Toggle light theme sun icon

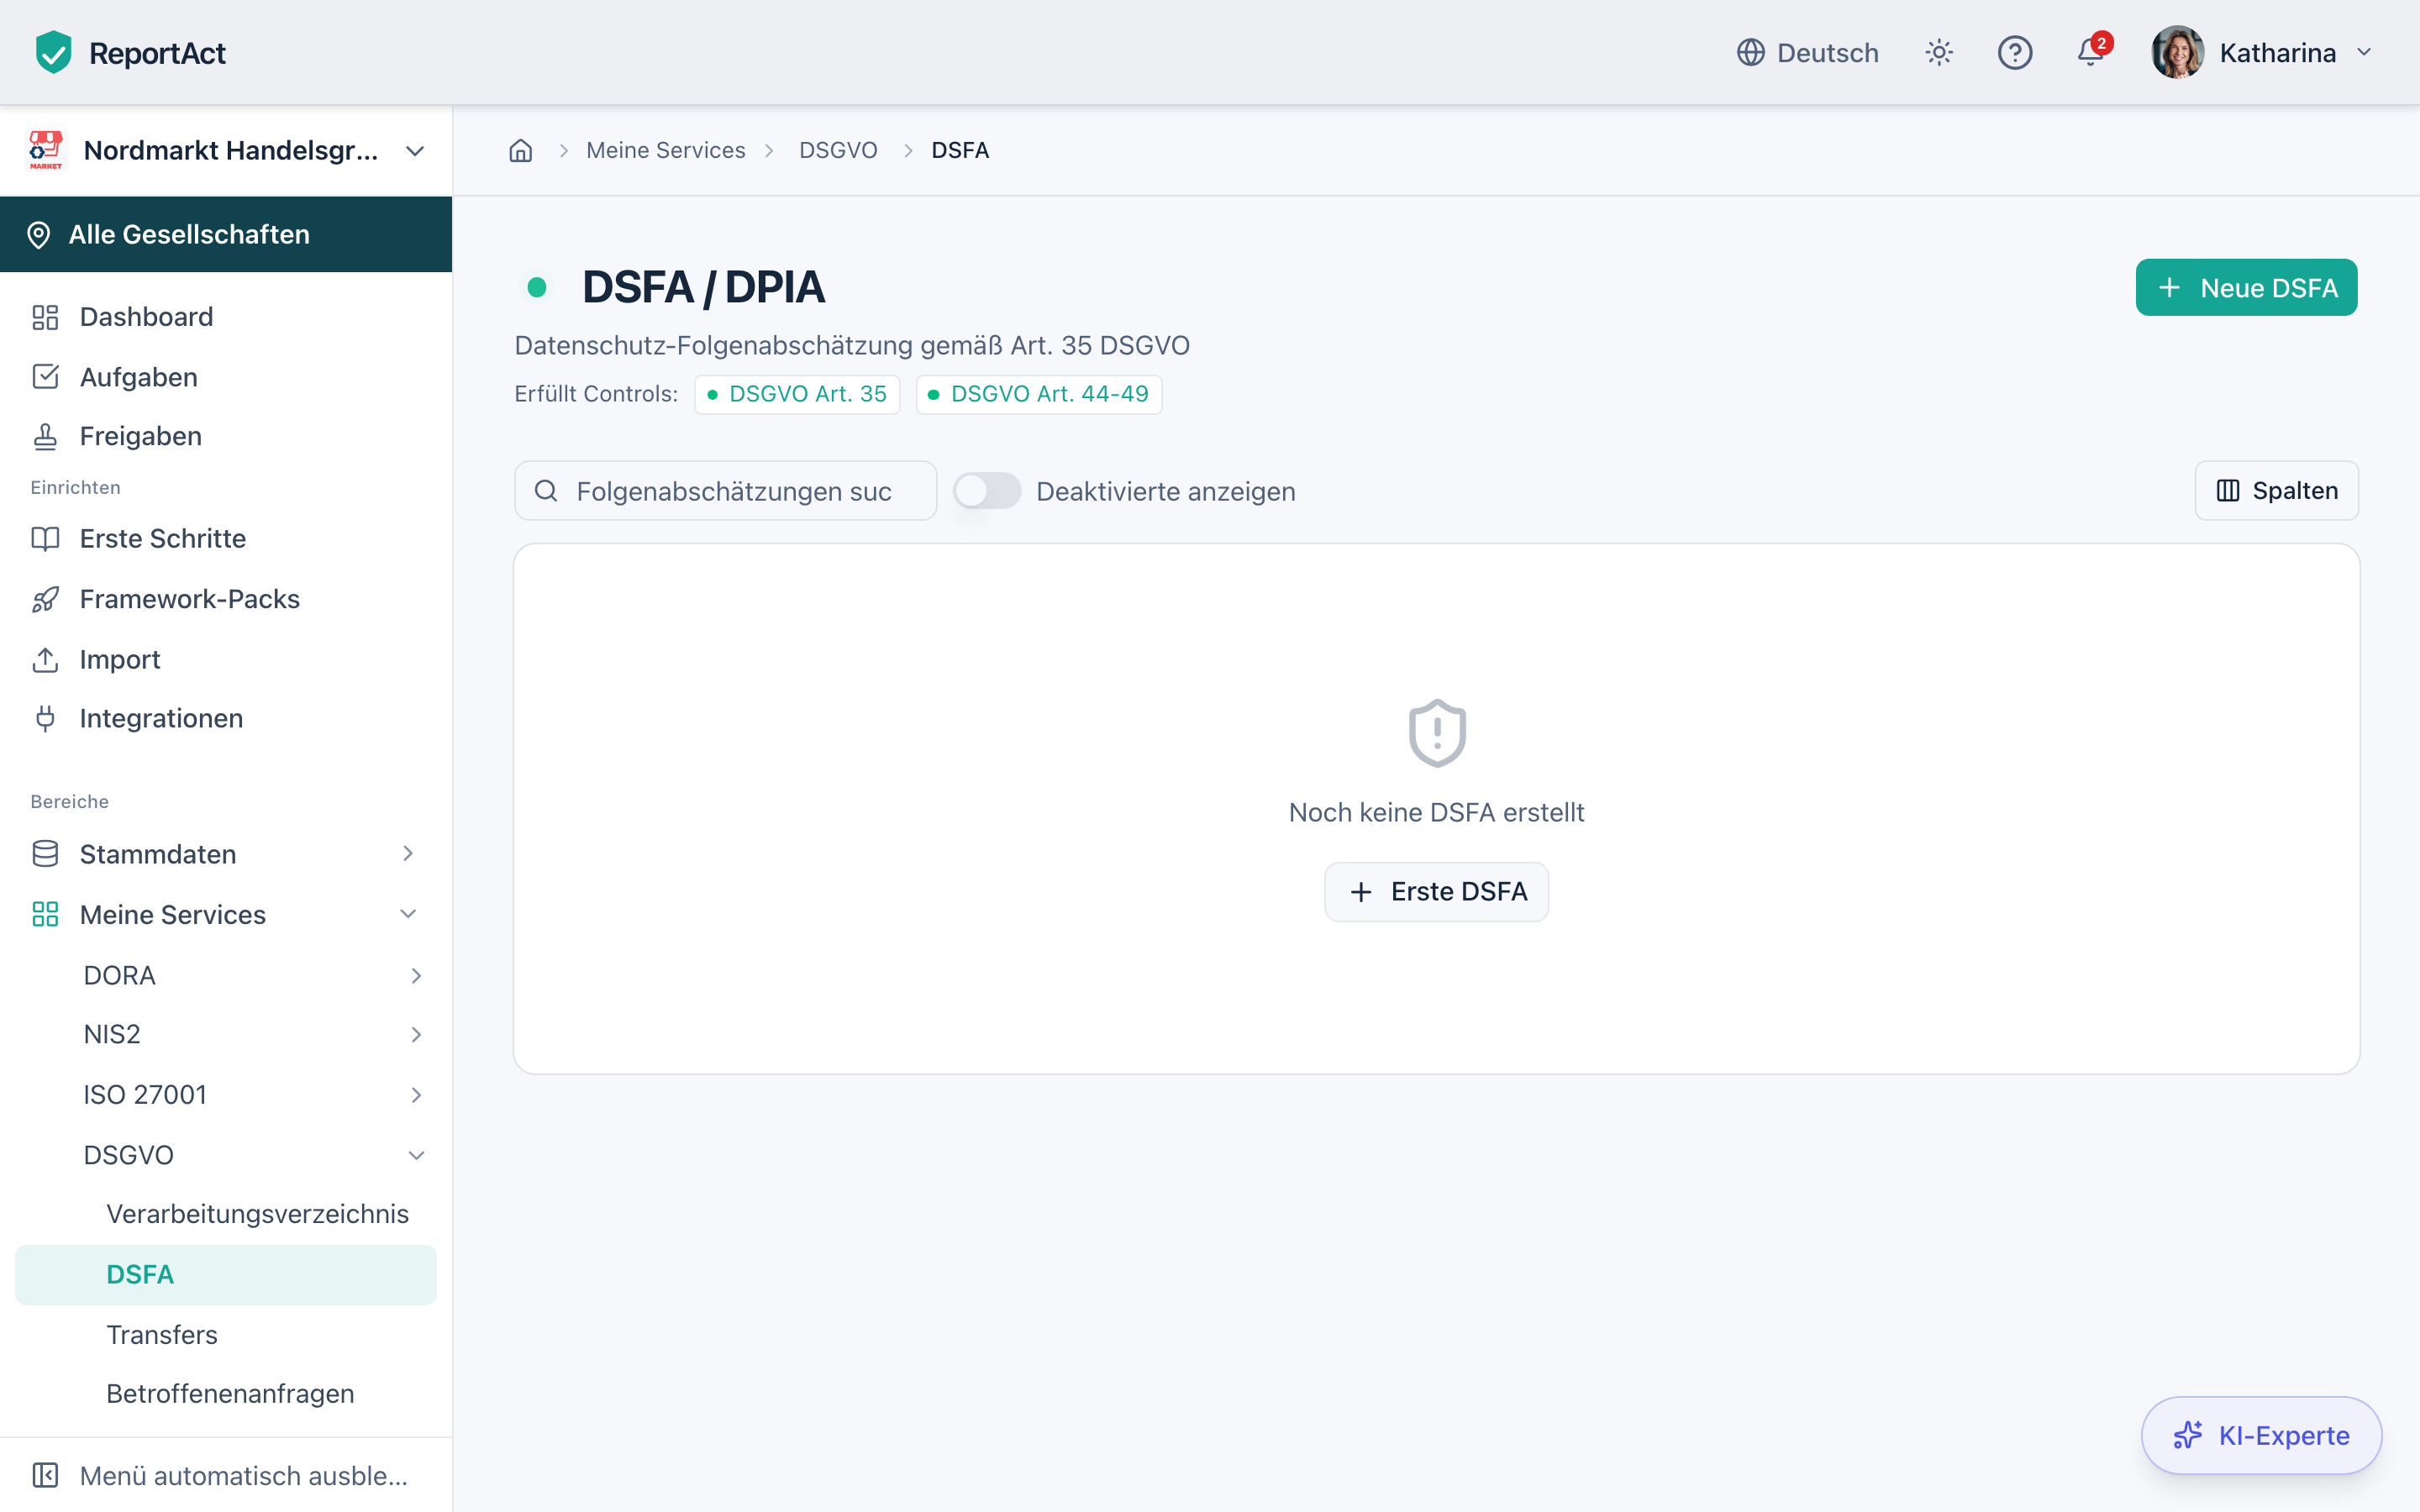(x=1939, y=52)
